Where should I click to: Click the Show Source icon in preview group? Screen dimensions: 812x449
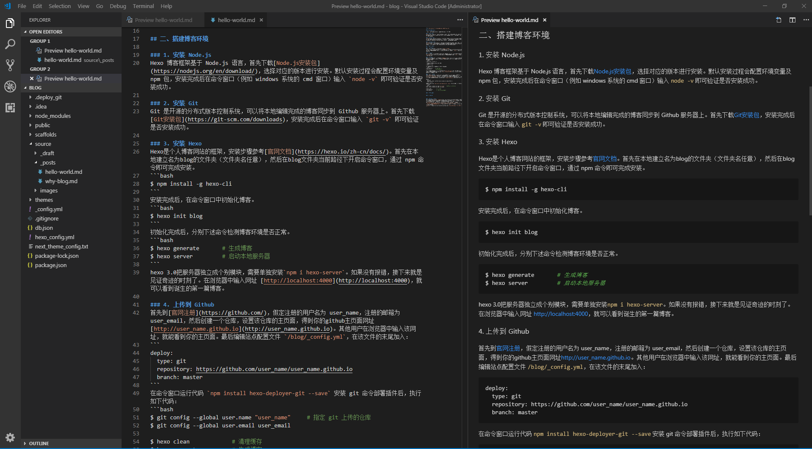click(x=779, y=20)
